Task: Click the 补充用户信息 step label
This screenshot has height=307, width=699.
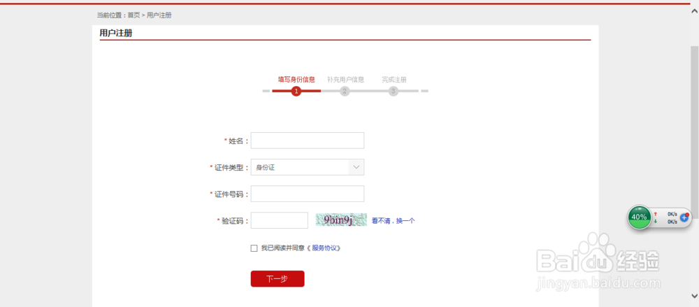Action: tap(345, 80)
